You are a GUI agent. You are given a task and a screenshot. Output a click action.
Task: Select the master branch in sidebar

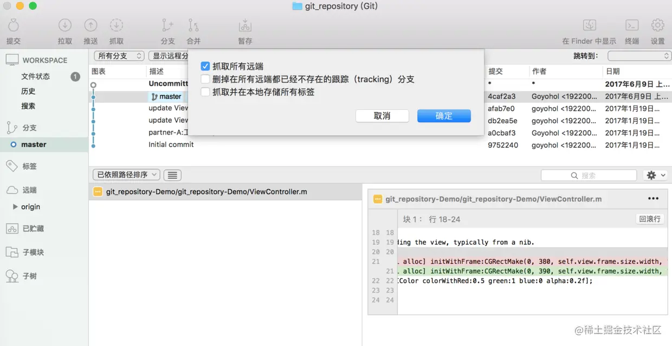pyautogui.click(x=44, y=144)
